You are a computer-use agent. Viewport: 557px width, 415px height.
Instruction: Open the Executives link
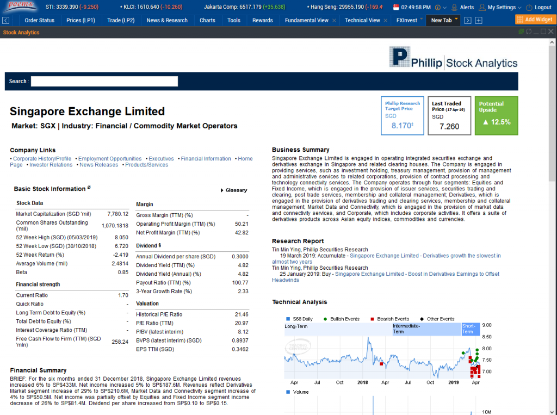tap(161, 159)
